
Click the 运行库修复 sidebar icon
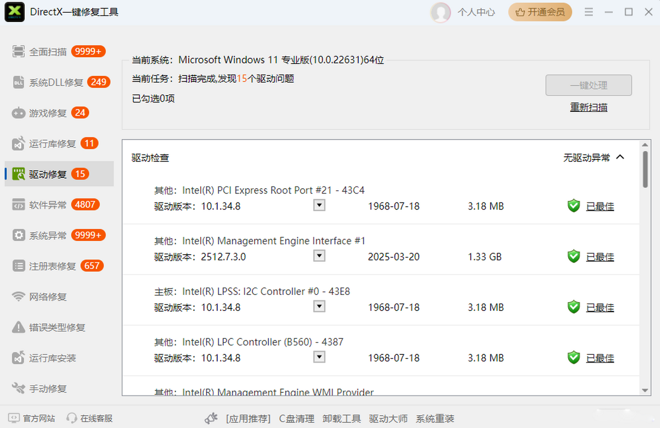[x=19, y=144]
